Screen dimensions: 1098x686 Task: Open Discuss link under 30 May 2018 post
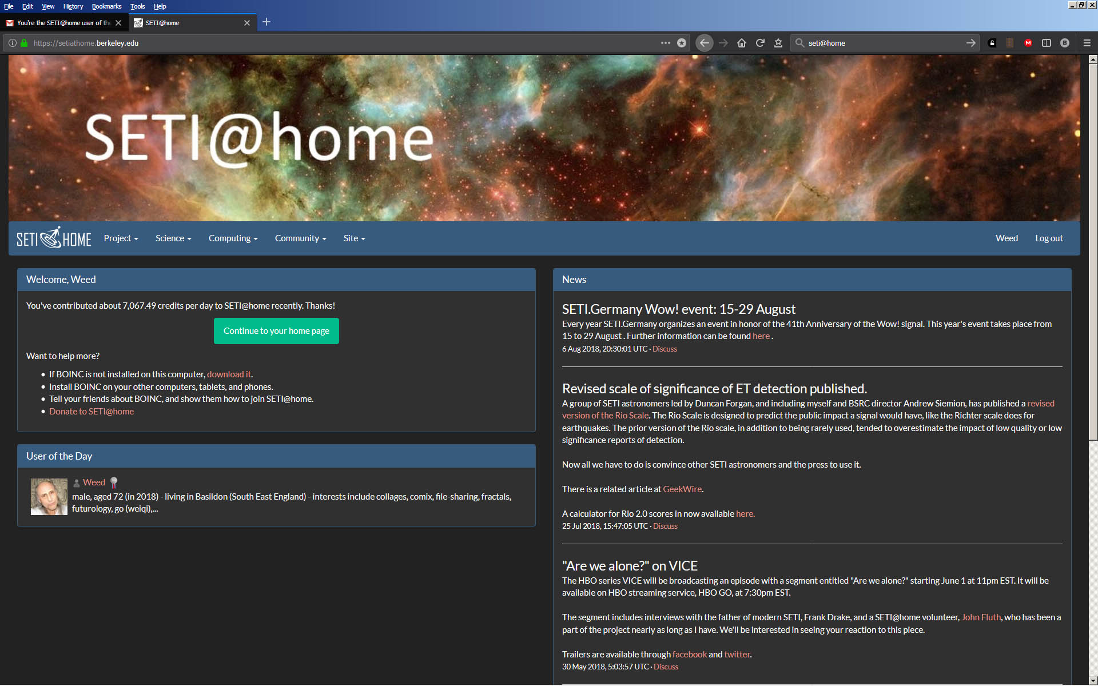tap(666, 667)
